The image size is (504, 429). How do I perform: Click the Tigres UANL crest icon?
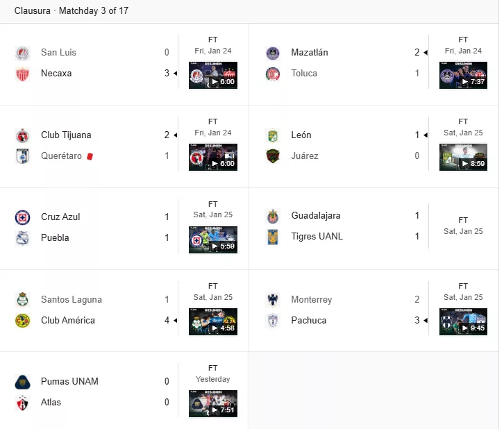click(x=273, y=237)
